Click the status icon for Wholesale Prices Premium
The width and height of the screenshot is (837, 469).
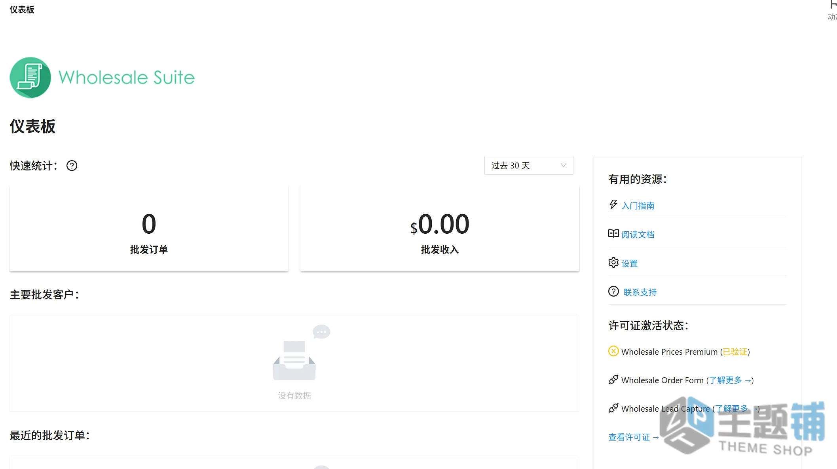coord(613,351)
